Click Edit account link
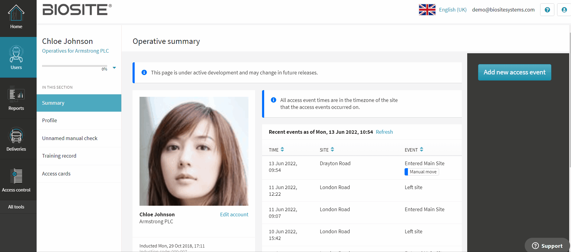Viewport: 571px width, 252px height. (234, 214)
